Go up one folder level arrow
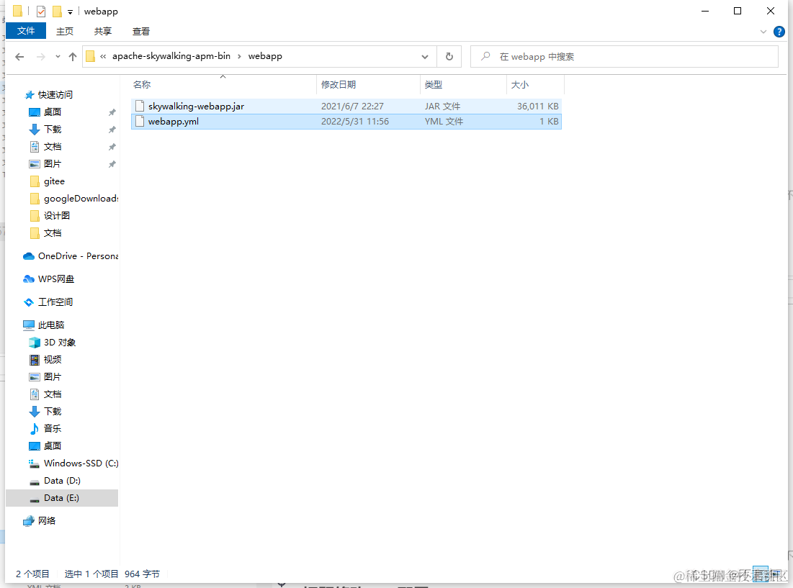Viewport: 793px width, 588px height. 72,57
